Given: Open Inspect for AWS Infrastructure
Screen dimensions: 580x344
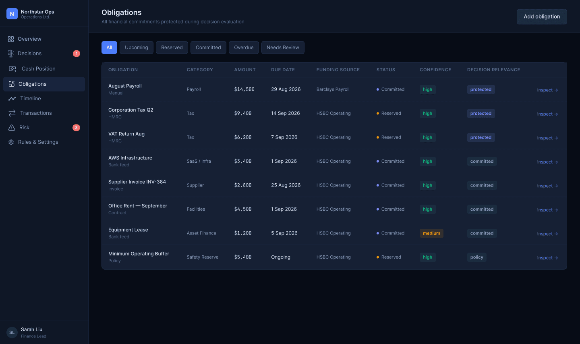Looking at the screenshot, I should pyautogui.click(x=547, y=162).
